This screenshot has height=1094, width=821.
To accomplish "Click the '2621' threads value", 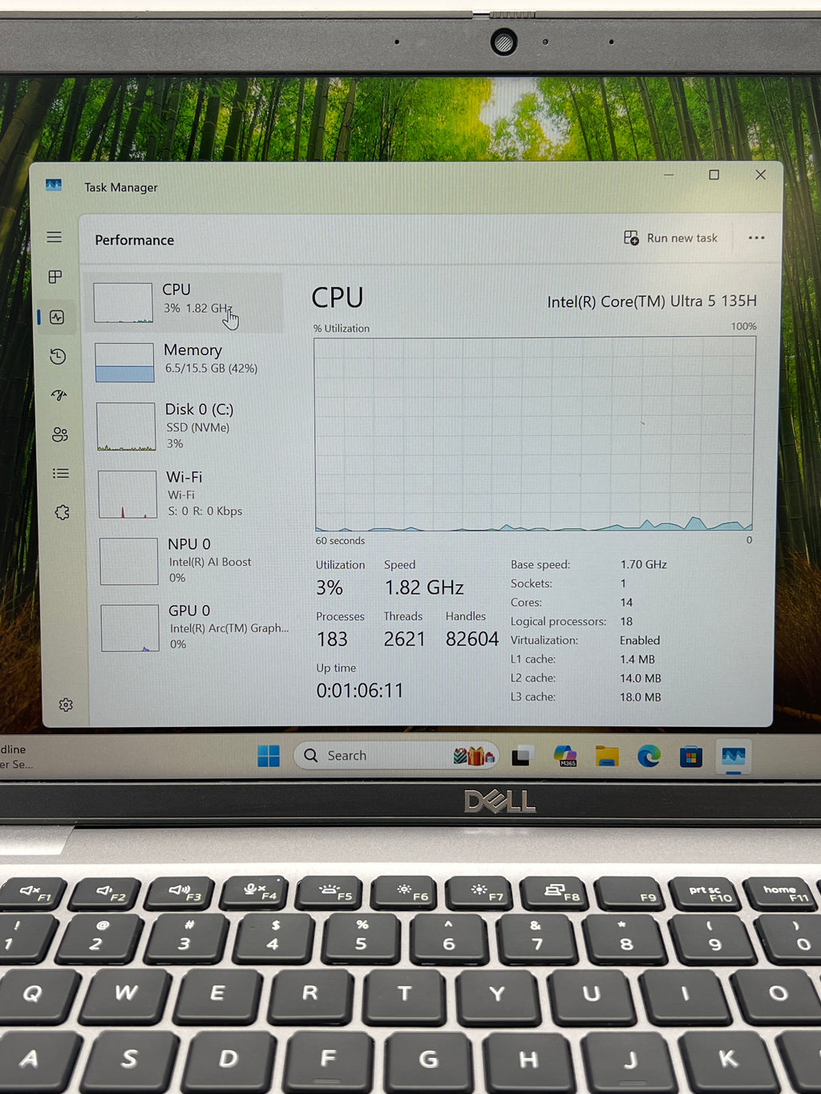I will [x=404, y=639].
